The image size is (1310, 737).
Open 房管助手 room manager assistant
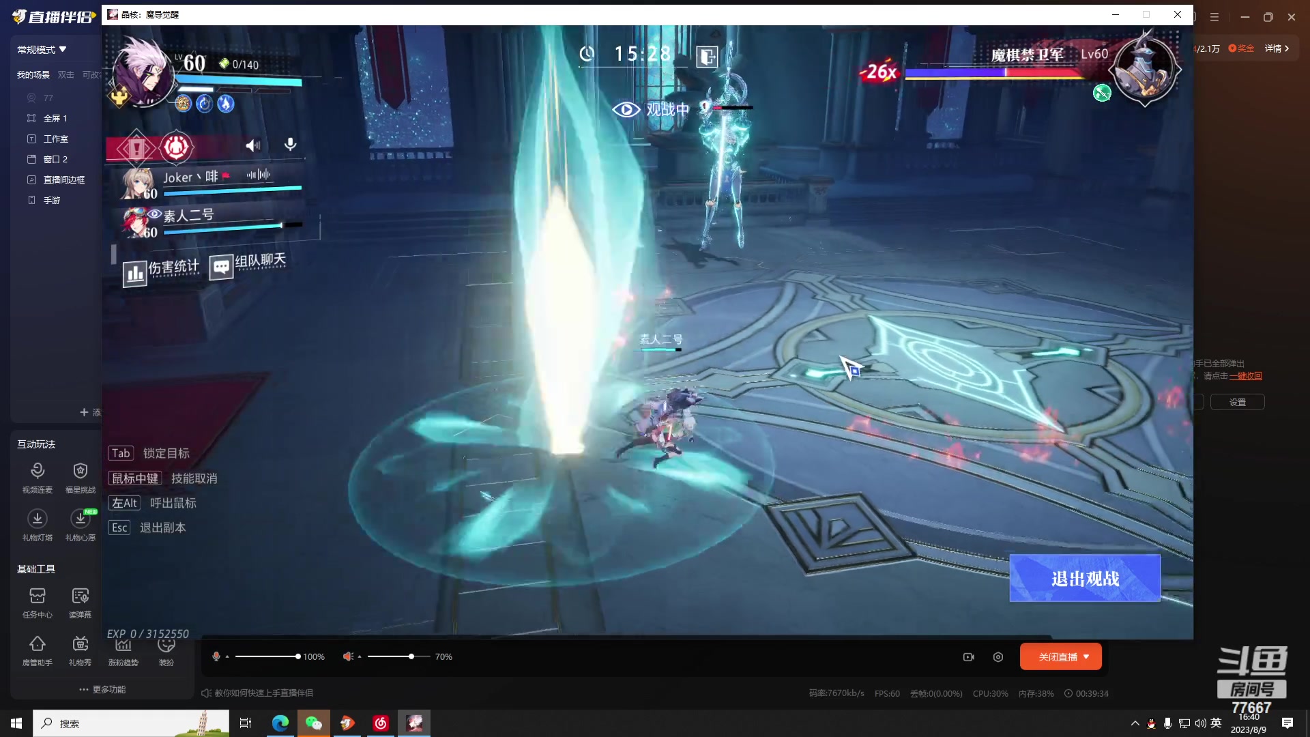click(38, 650)
